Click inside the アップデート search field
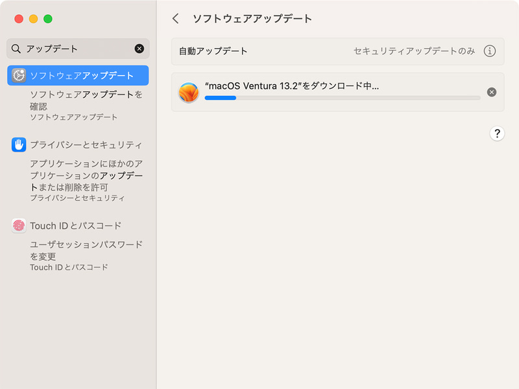Screen dimensions: 519x389 click(78, 49)
